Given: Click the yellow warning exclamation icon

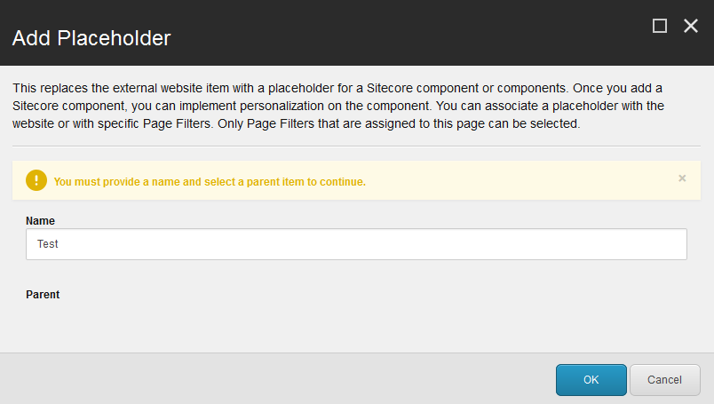Looking at the screenshot, I should (36, 180).
